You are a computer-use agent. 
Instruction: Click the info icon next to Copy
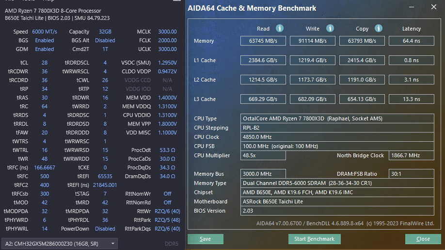point(378,29)
